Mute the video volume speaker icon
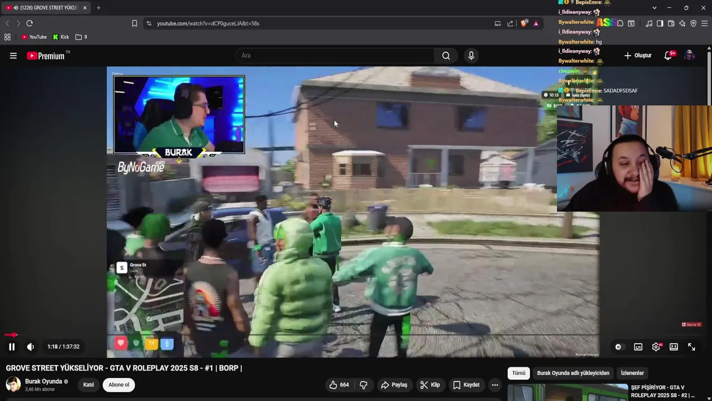Screen dimensions: 712x401 coord(31,346)
